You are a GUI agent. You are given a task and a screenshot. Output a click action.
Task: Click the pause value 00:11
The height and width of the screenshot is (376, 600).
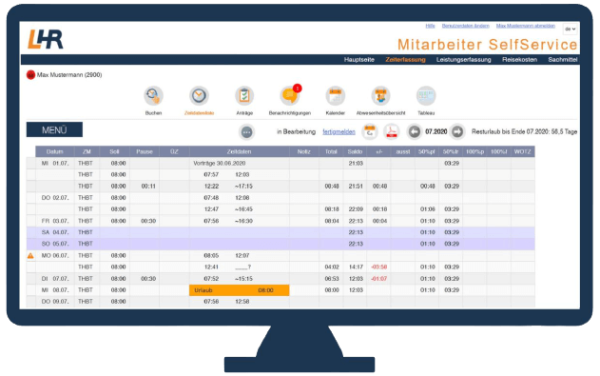pyautogui.click(x=148, y=186)
